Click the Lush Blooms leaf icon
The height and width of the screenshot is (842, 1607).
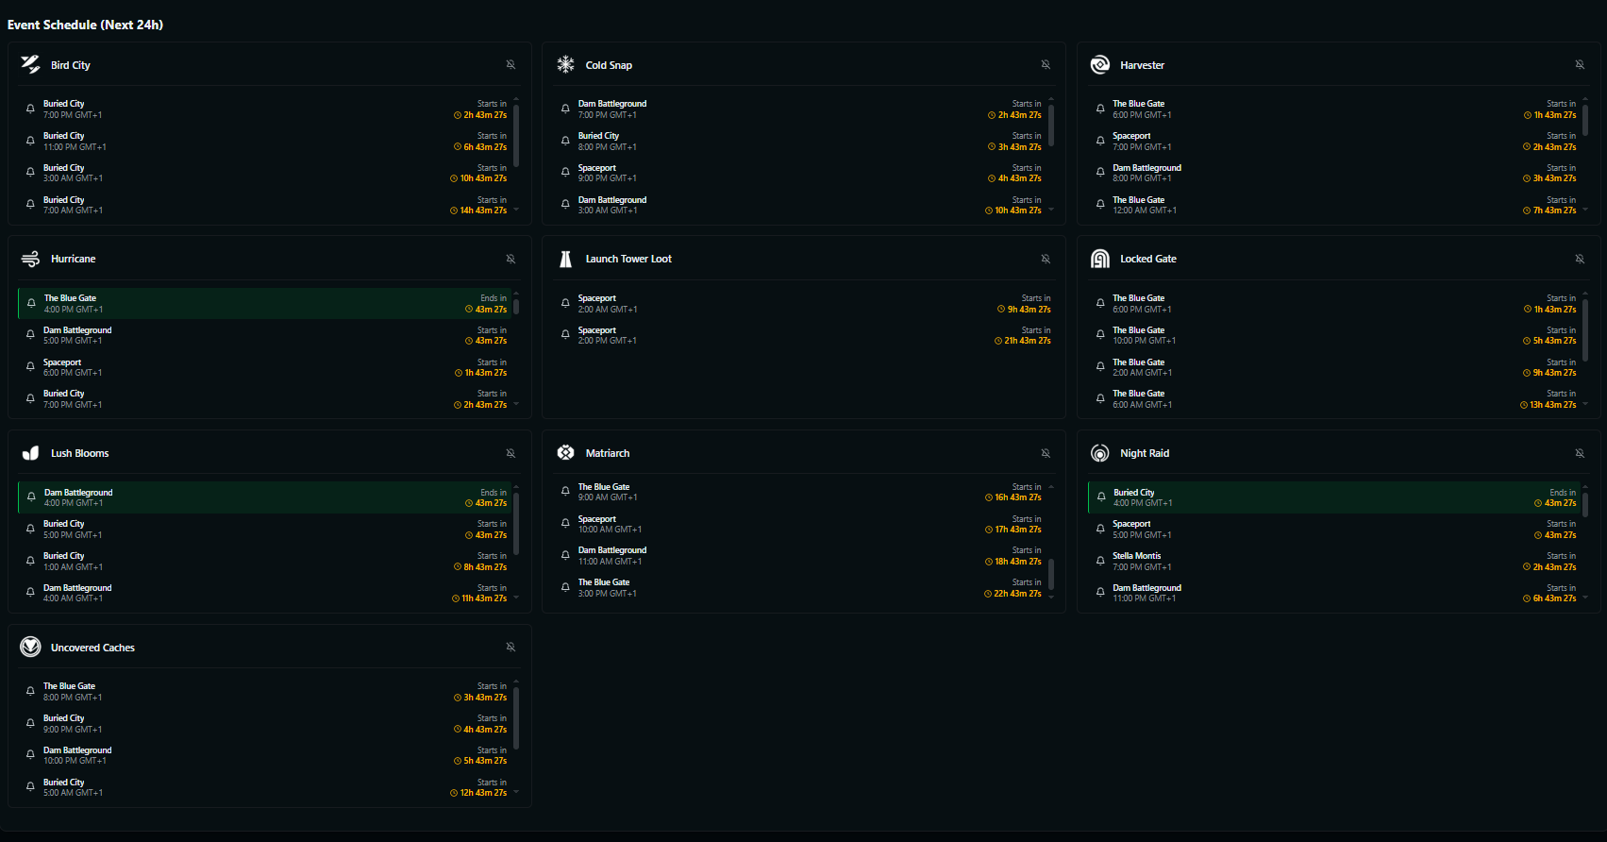click(30, 453)
